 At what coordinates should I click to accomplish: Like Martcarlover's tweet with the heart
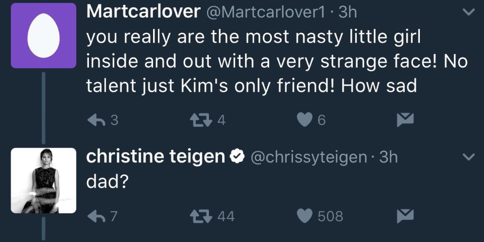pos(306,121)
